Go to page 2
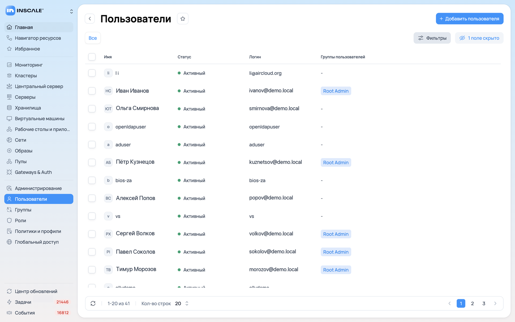Image resolution: width=515 pixels, height=322 pixels. click(472, 303)
